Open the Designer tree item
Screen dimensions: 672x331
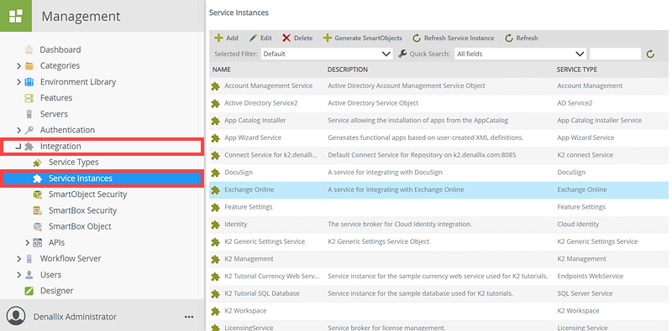(56, 291)
